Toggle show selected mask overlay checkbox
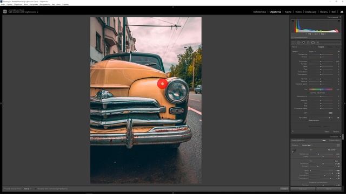 36,189
